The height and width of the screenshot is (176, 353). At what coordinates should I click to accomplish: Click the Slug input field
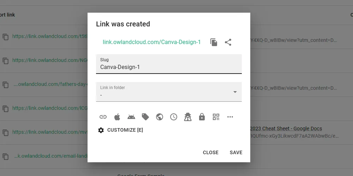click(x=169, y=64)
